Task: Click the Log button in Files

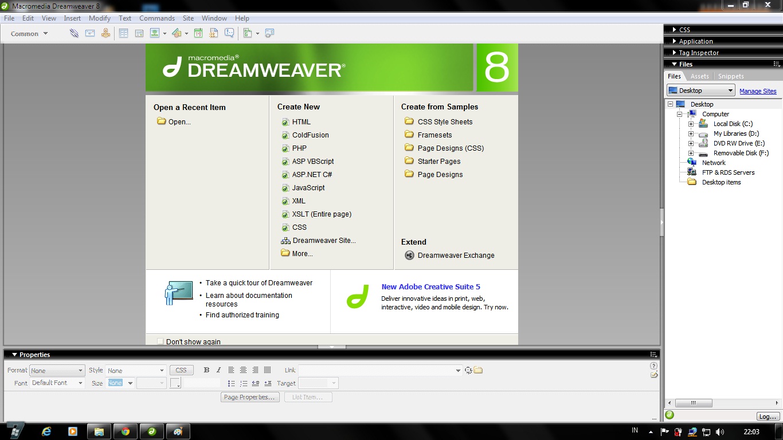Action: [x=768, y=417]
